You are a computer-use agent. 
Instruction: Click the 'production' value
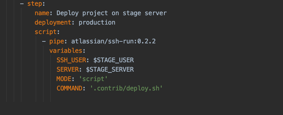[x=97, y=23]
